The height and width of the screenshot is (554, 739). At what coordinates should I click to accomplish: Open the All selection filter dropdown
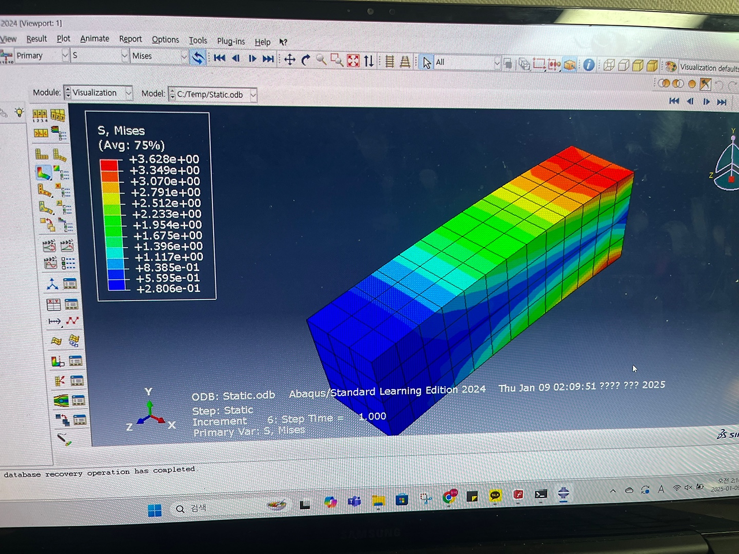pyautogui.click(x=466, y=62)
